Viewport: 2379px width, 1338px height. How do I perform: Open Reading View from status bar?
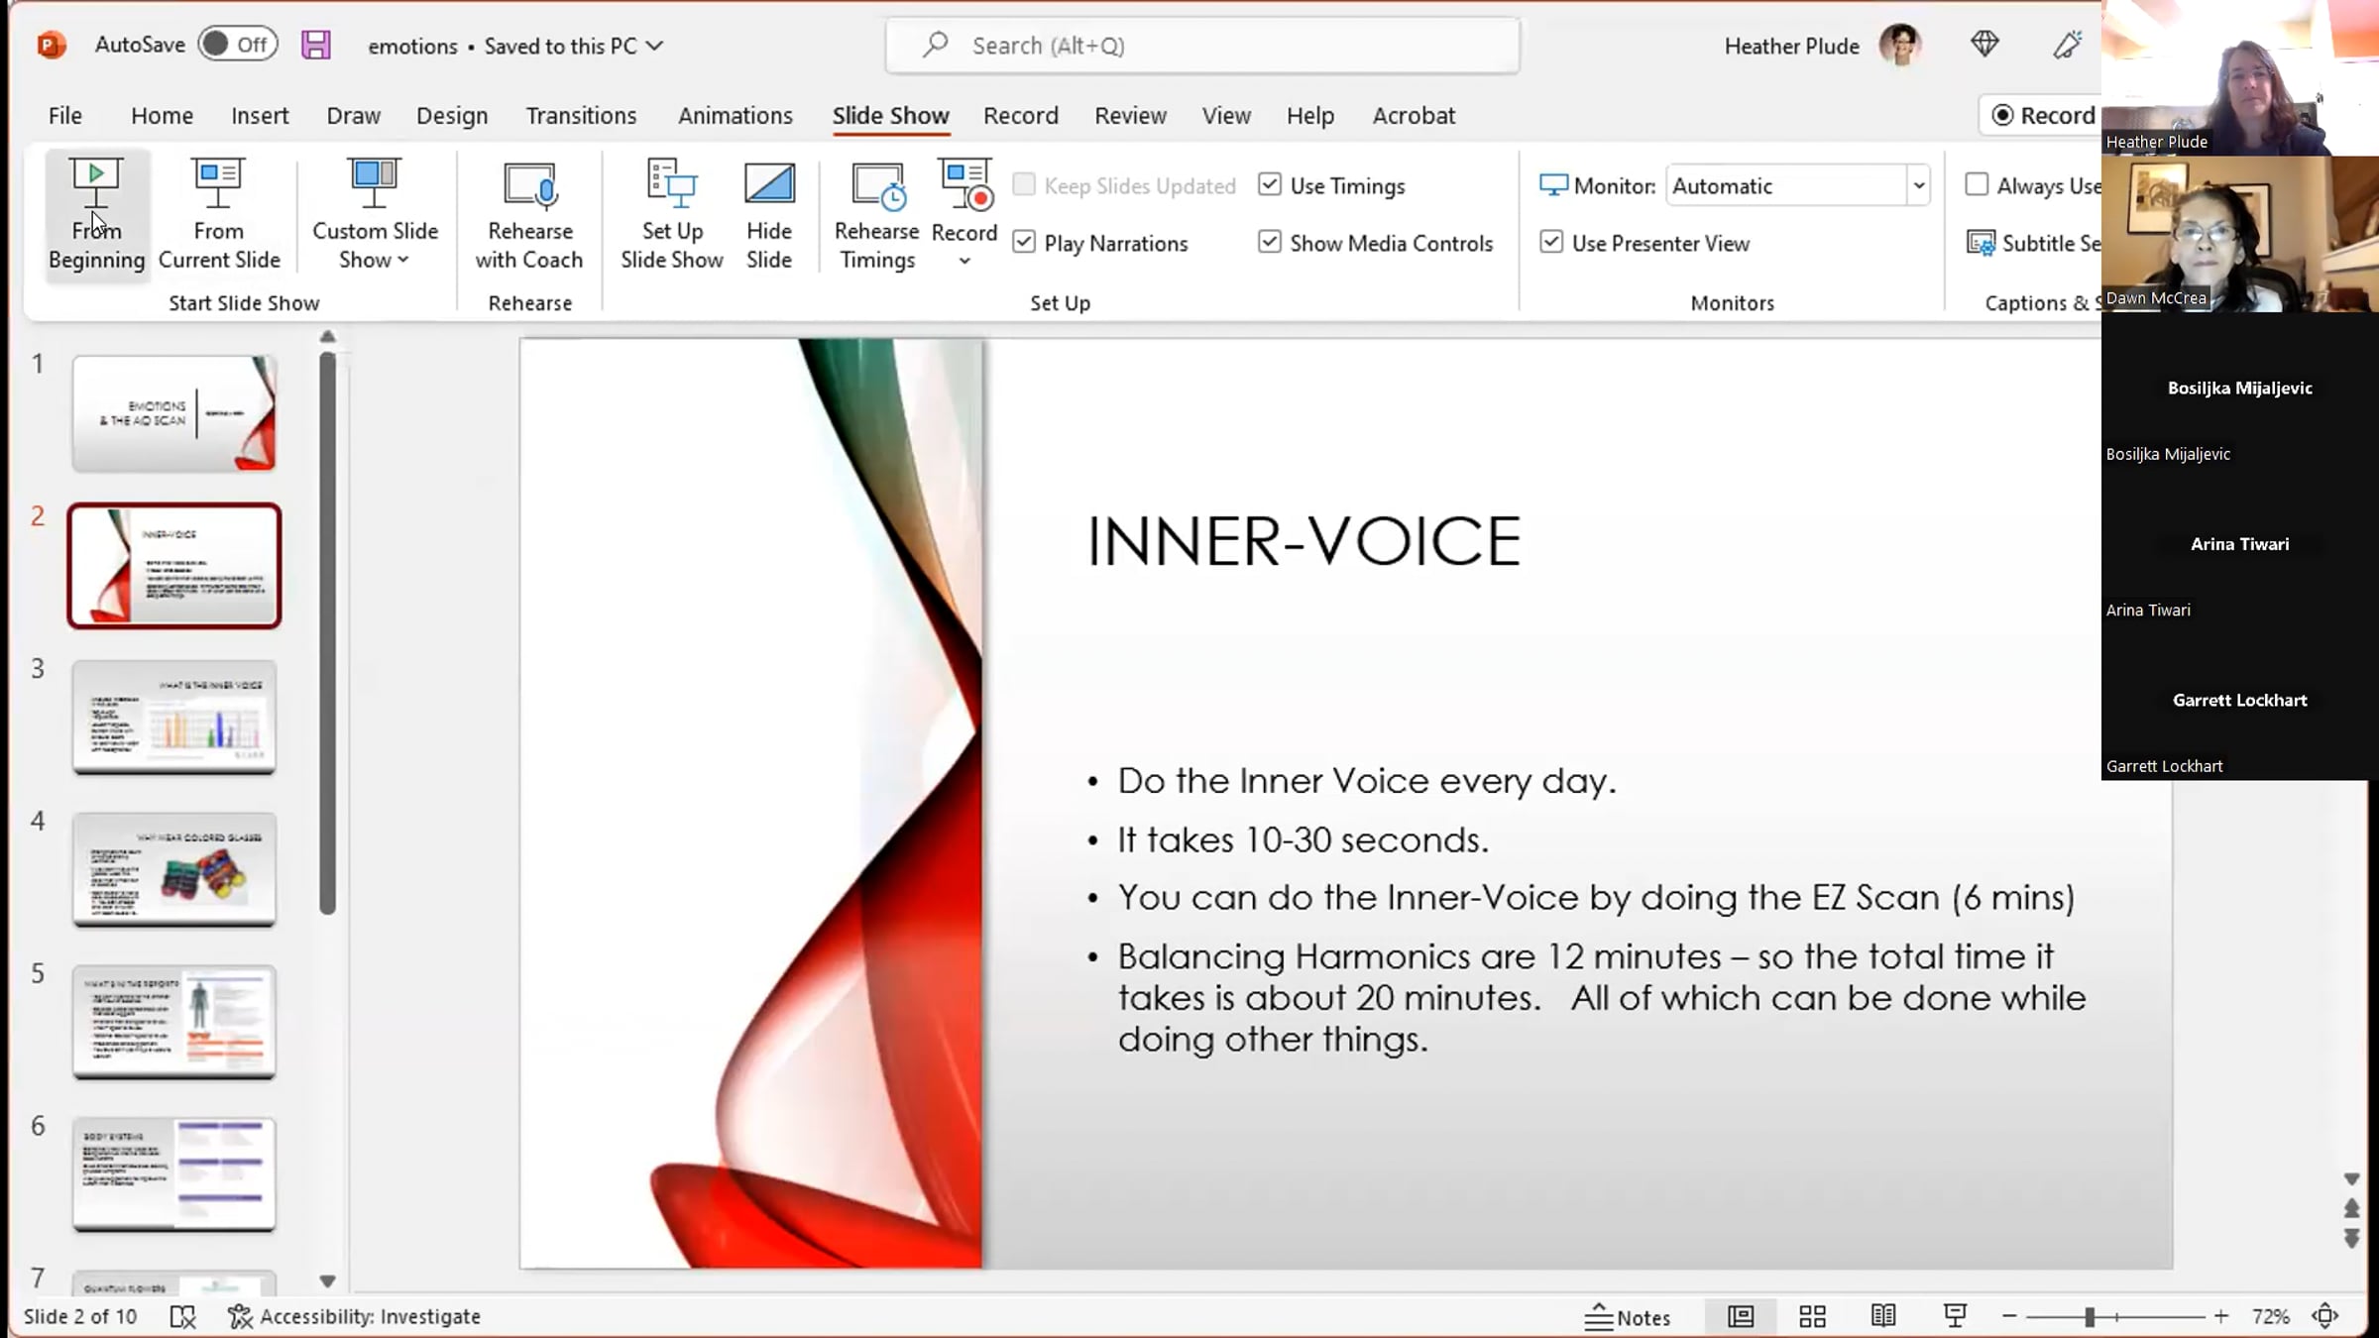[x=1883, y=1316]
